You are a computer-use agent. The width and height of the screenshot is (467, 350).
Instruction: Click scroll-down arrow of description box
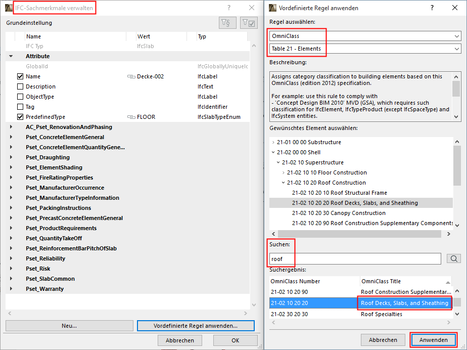coord(456,117)
